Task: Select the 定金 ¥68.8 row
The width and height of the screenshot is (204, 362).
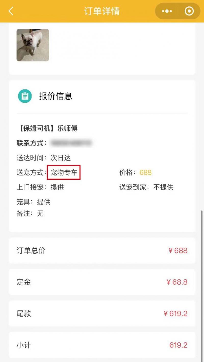Action: [x=102, y=282]
